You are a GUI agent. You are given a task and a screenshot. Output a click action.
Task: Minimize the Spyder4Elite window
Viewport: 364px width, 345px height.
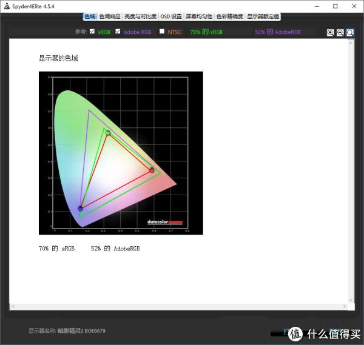coord(317,6)
